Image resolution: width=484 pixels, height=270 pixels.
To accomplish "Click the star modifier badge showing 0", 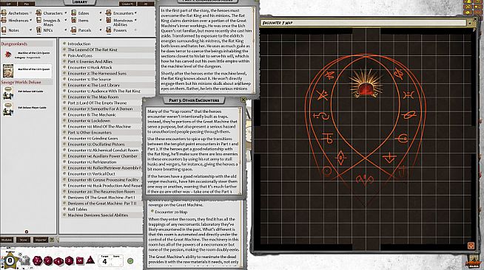I will coord(10,260).
